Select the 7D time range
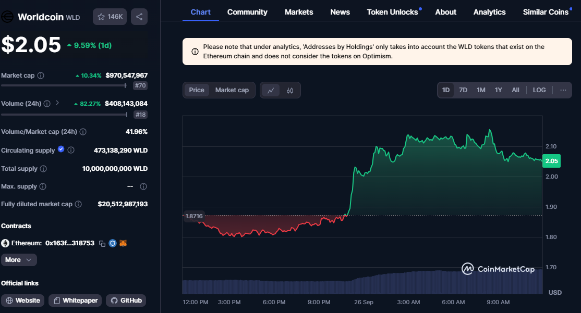 (463, 90)
